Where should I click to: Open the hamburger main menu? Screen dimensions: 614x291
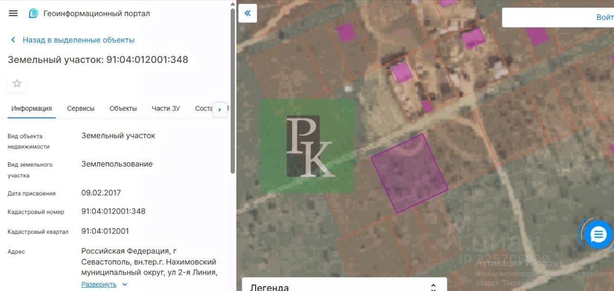click(x=13, y=13)
